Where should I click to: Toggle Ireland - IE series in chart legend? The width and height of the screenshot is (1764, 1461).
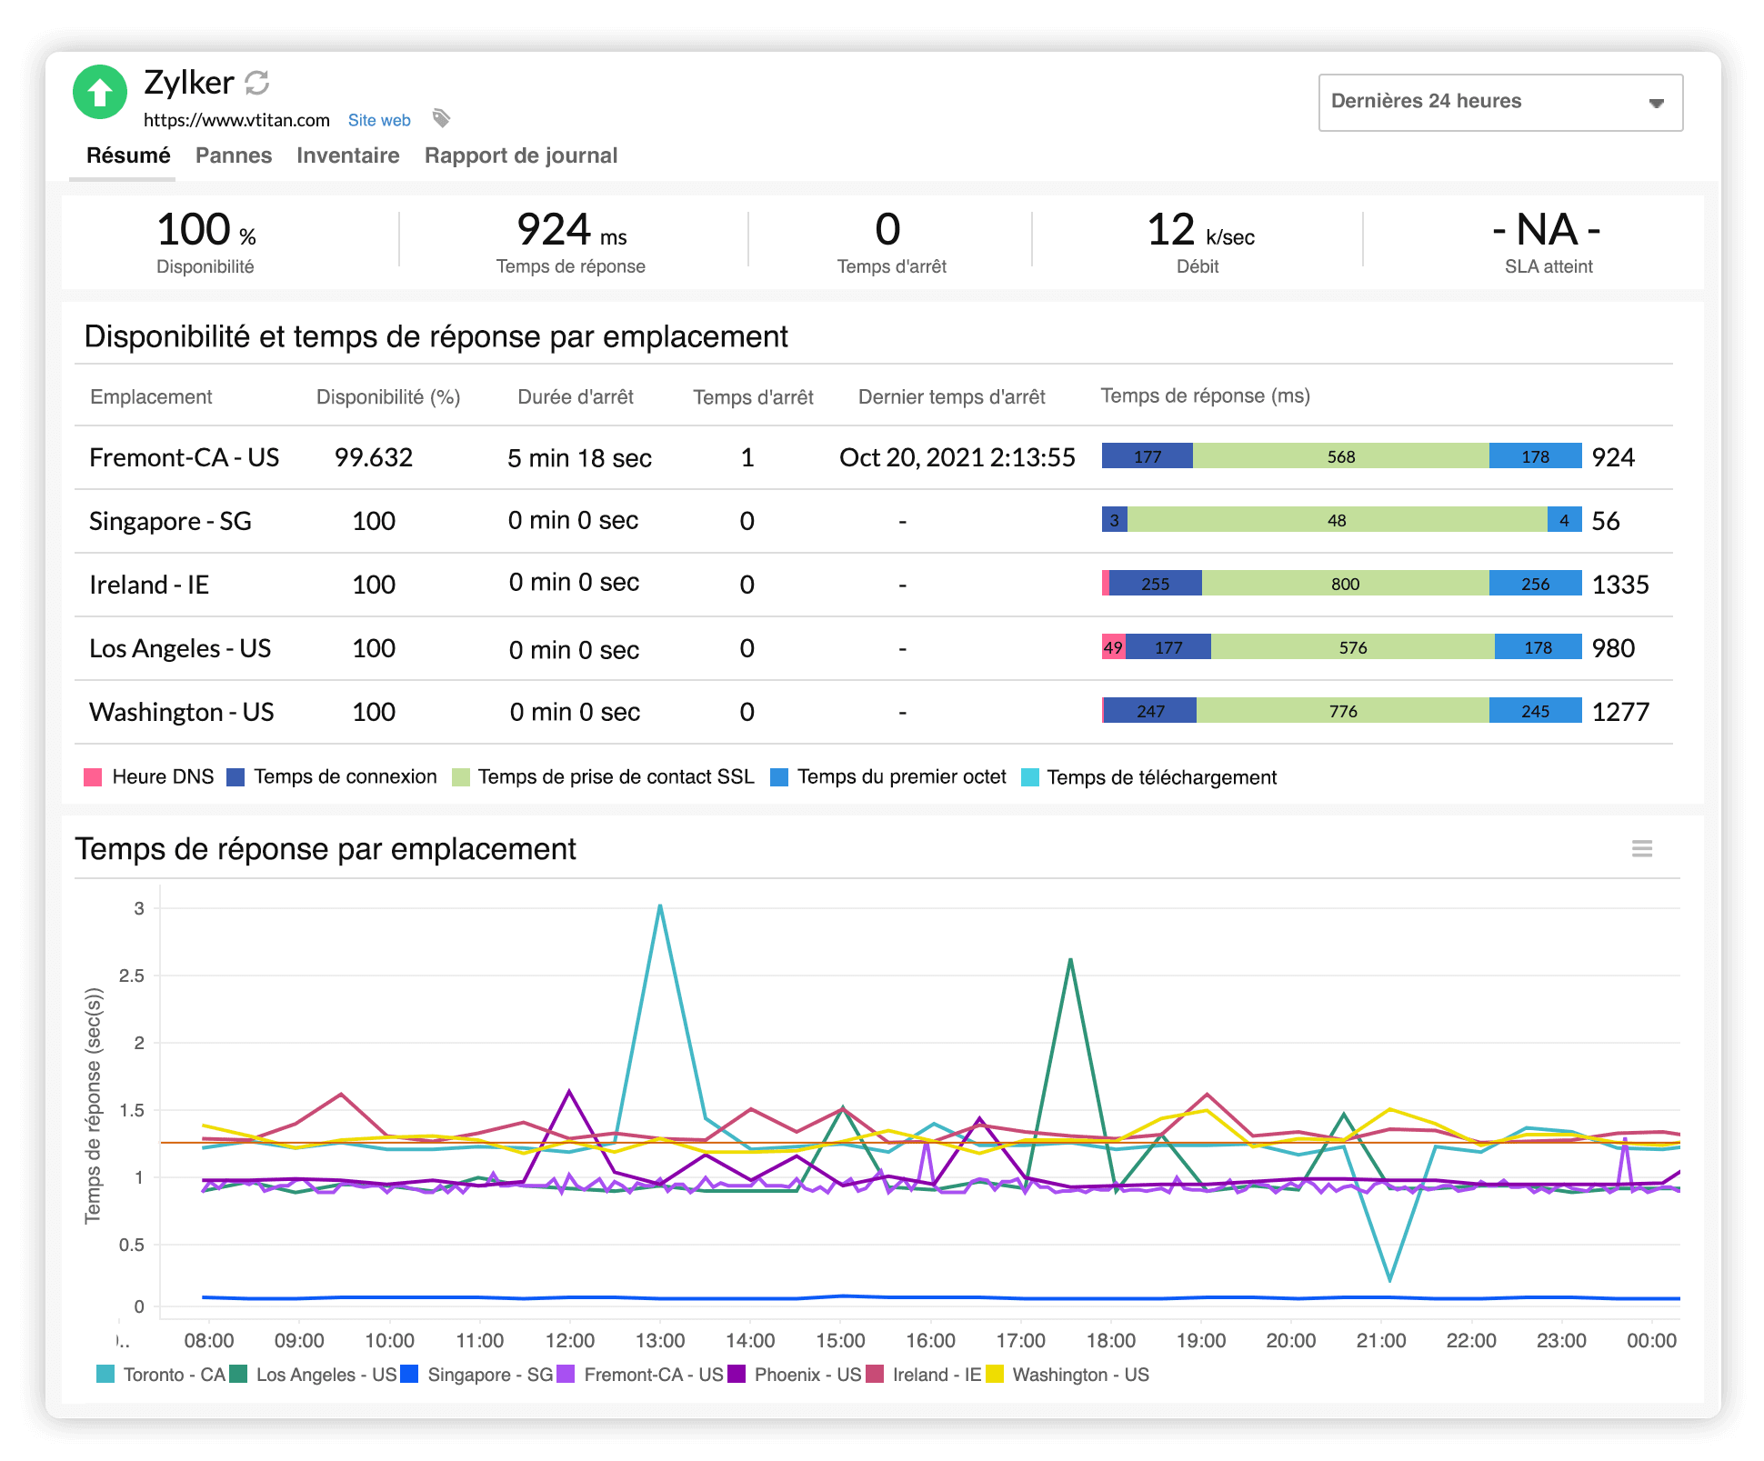924,1375
